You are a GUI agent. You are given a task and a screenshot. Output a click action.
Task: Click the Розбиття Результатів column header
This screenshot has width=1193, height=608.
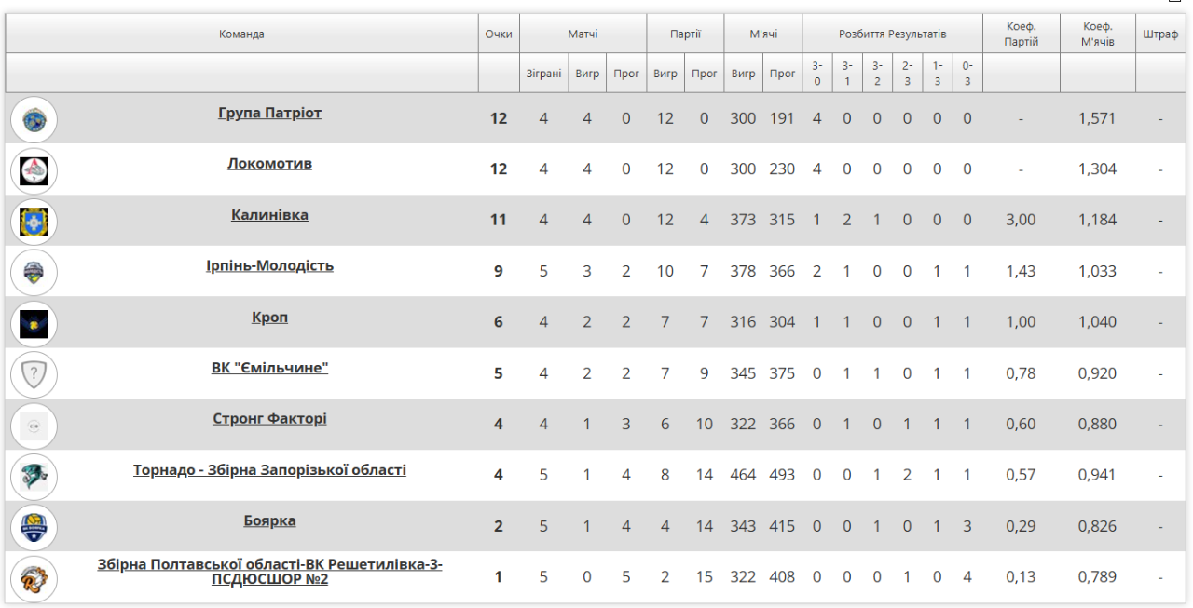[892, 34]
